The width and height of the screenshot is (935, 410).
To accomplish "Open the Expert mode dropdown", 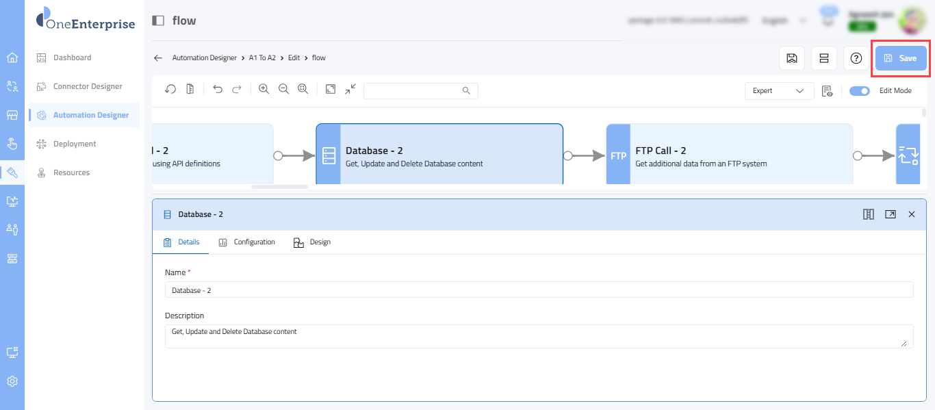I will (779, 90).
